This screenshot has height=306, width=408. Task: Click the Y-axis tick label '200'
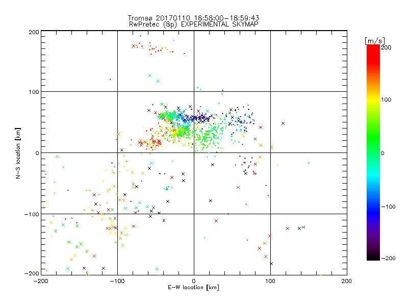tap(34, 32)
